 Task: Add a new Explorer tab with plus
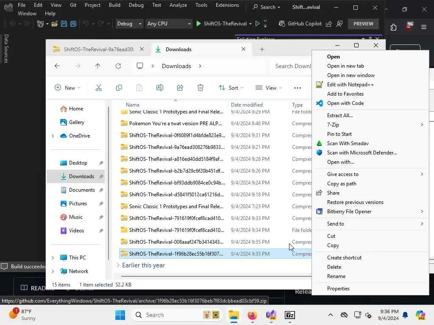point(262,50)
